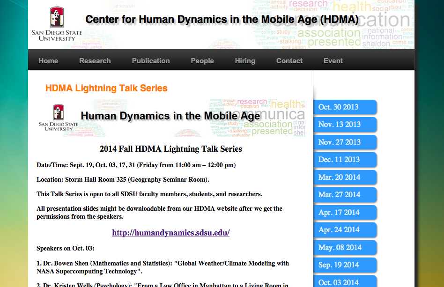Click the Dr. Bowen Shen speaker entry
This screenshot has width=444, height=287.
point(163,267)
